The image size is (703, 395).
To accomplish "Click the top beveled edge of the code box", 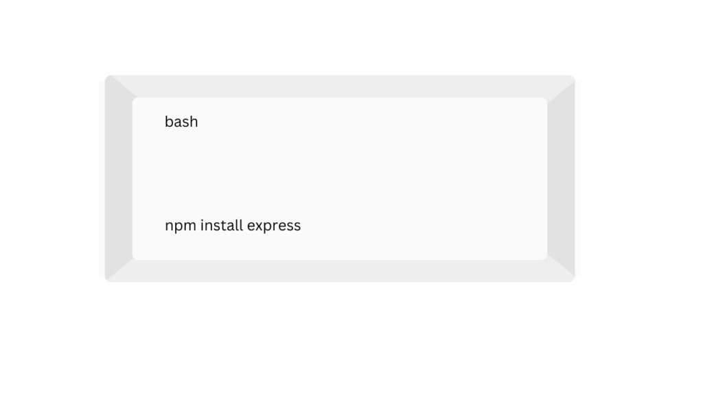I will click(x=340, y=86).
